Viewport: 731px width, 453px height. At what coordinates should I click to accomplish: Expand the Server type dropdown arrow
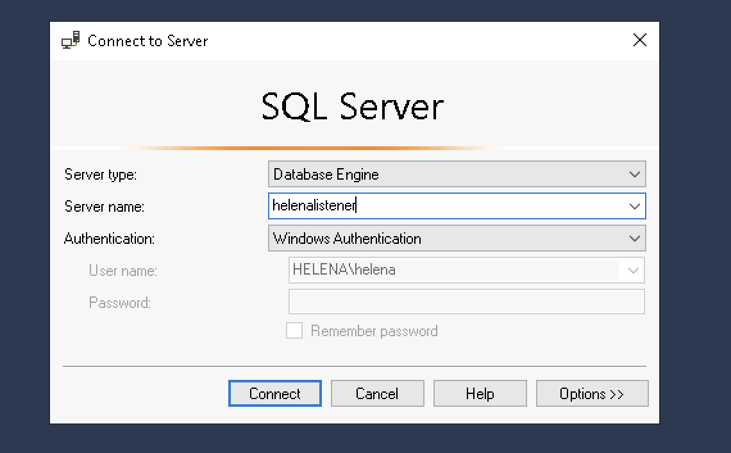tap(634, 175)
